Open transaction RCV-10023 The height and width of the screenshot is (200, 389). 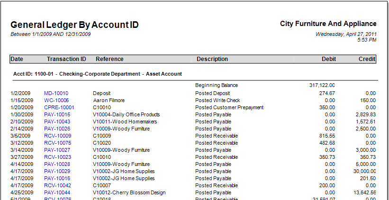57,157
